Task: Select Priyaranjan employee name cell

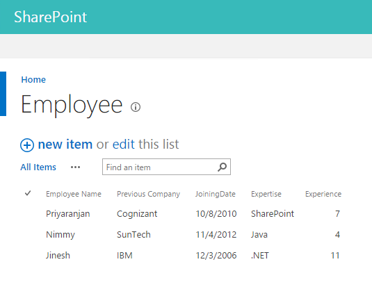Action: tap(68, 214)
